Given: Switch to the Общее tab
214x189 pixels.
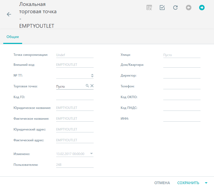Looking at the screenshot, I should pos(13,37).
